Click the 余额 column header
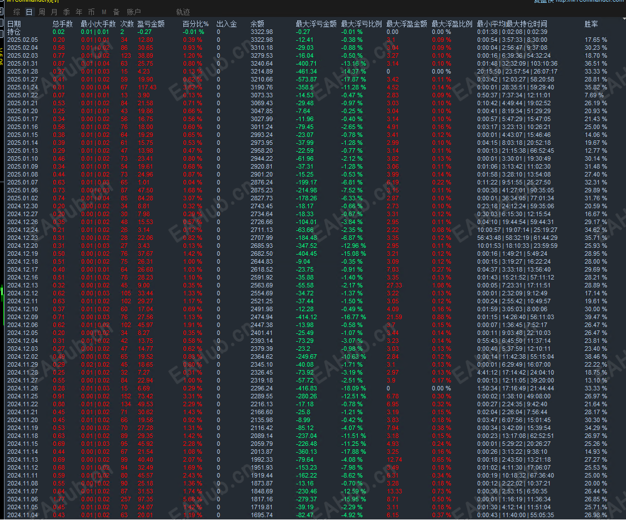The image size is (626, 520). [x=258, y=24]
